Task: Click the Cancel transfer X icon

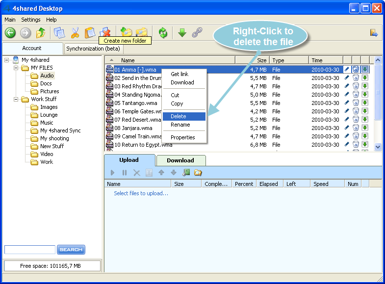Action: click(x=136, y=173)
